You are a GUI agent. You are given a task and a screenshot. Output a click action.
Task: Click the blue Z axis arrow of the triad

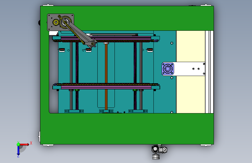(x=18, y=151)
